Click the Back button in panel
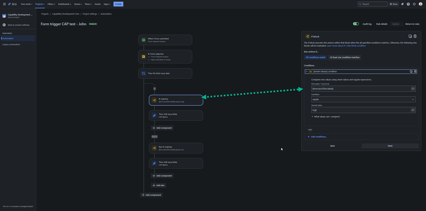Viewport: 426px width, 211px height. click(x=333, y=146)
